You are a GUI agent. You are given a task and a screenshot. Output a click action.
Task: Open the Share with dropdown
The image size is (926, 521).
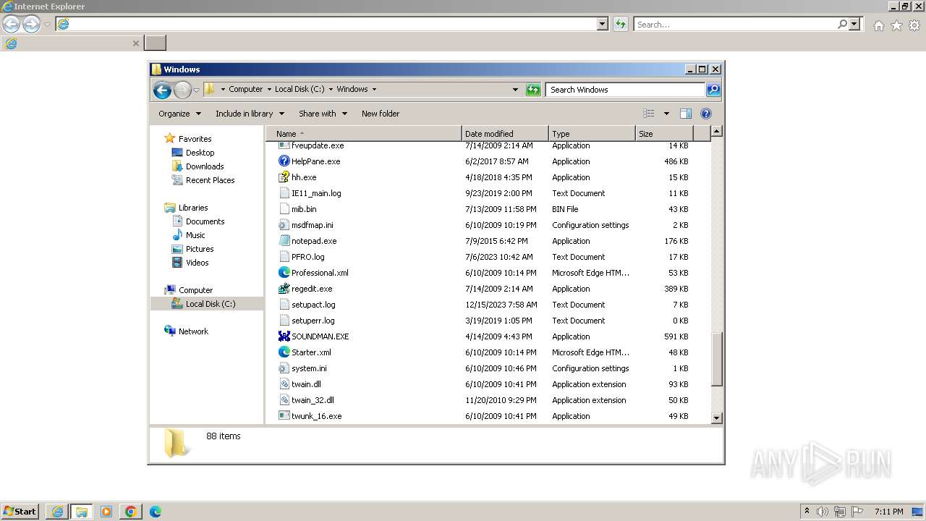pyautogui.click(x=323, y=114)
